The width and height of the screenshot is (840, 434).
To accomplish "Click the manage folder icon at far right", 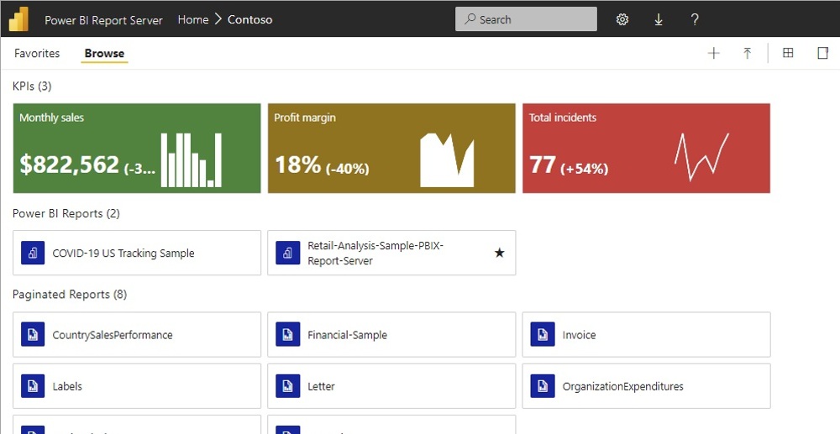I will [x=823, y=54].
